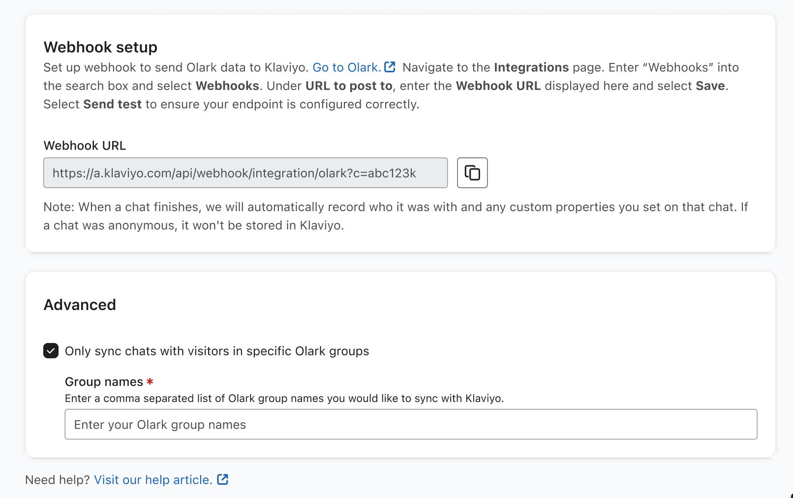Click the Advanced section heading
The image size is (793, 498).
[x=80, y=305]
